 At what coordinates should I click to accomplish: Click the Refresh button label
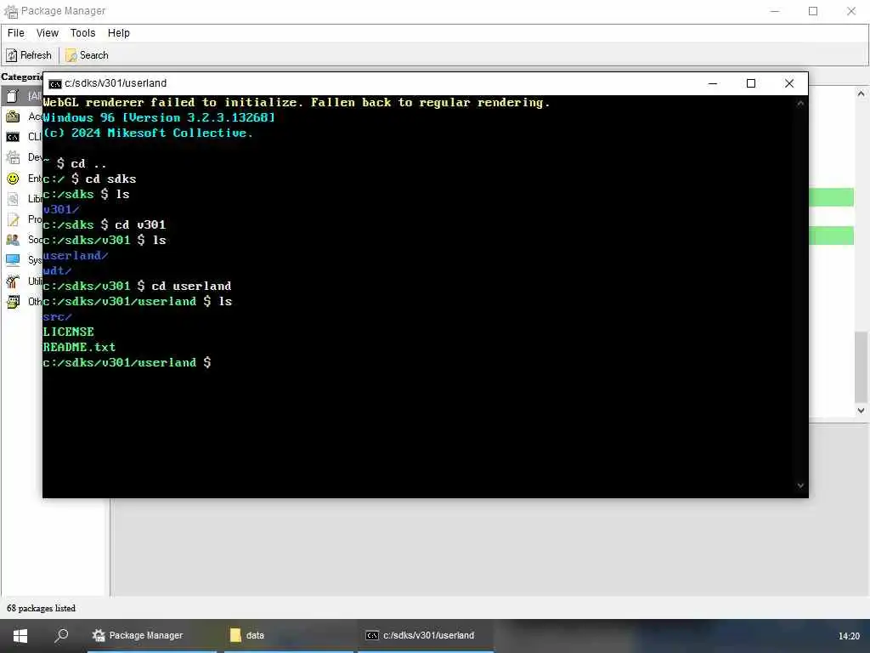tap(36, 55)
